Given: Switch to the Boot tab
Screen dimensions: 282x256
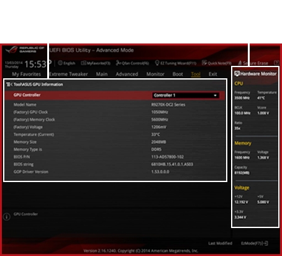Looking at the screenshot, I should (x=178, y=74).
